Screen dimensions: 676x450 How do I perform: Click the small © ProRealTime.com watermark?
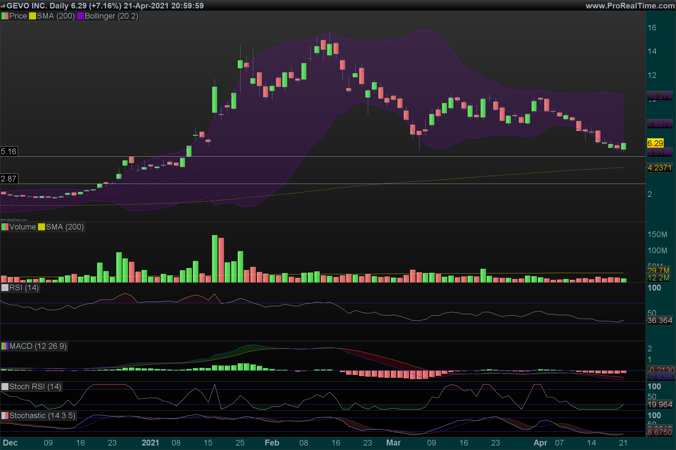(14, 220)
